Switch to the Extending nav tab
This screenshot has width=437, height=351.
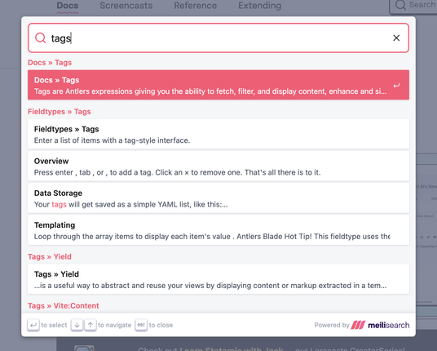pos(259,6)
